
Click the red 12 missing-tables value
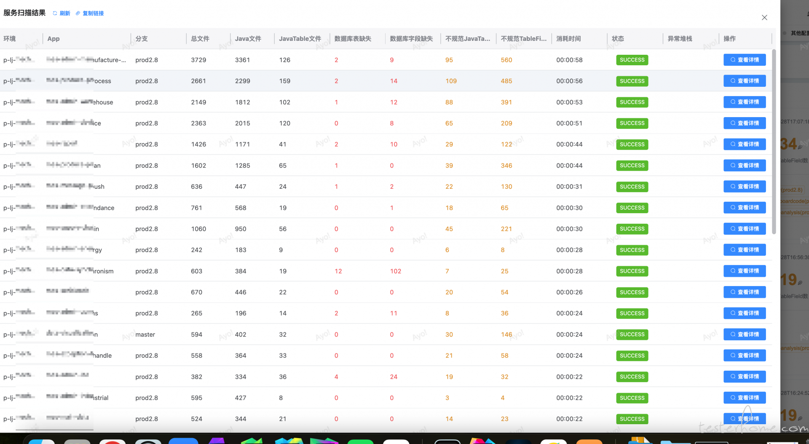click(338, 271)
